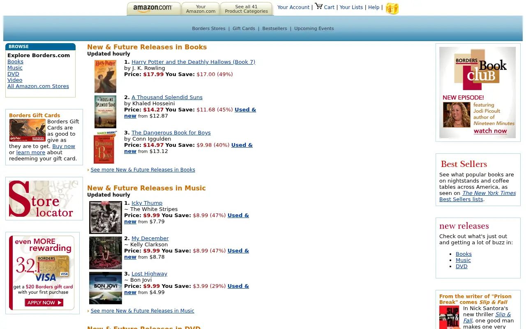Viewport: 526px width, 329px height.
Task: Switch to Your Amazon.com tab
Action: pyautogui.click(x=201, y=9)
